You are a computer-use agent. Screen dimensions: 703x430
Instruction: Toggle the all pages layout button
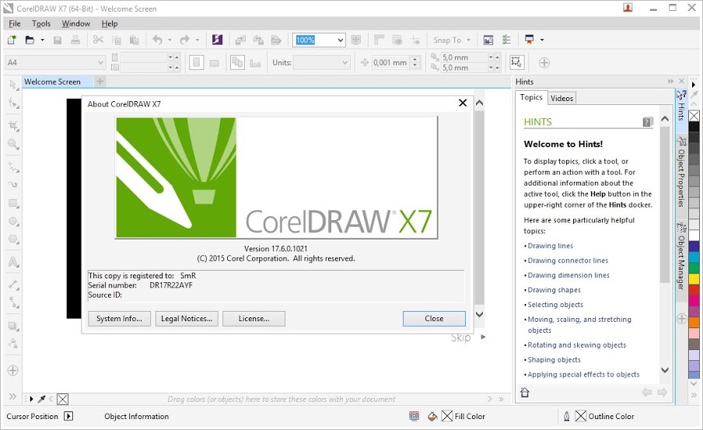[237, 62]
